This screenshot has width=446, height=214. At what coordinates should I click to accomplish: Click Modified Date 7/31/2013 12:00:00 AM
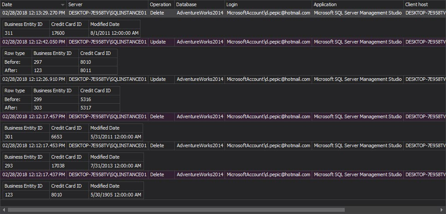click(x=116, y=166)
